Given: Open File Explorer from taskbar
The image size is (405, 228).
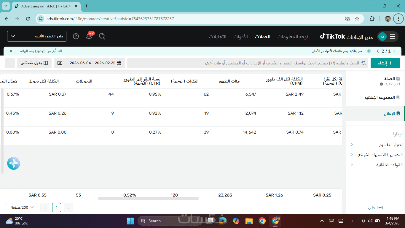Looking at the screenshot, I should point(249,221).
